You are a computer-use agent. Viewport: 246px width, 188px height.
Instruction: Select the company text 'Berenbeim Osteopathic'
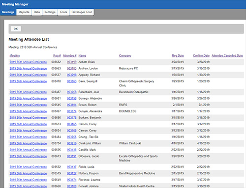(134, 92)
